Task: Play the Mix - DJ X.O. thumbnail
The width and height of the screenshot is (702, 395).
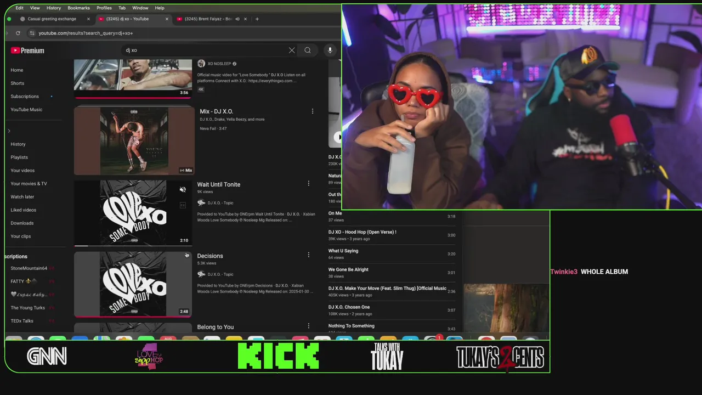Action: tap(134, 141)
